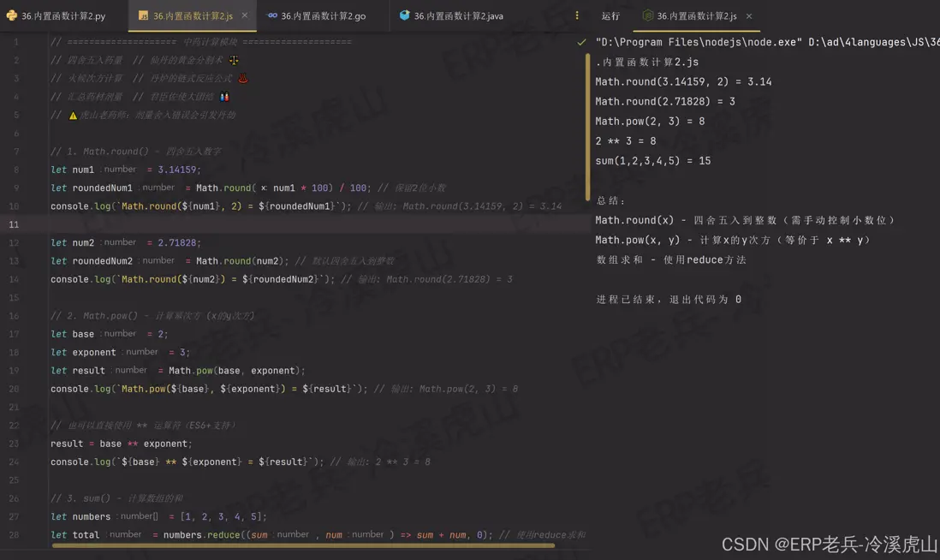940x560 pixels.
Task: Click gutter line number 11
Action: tap(14, 224)
